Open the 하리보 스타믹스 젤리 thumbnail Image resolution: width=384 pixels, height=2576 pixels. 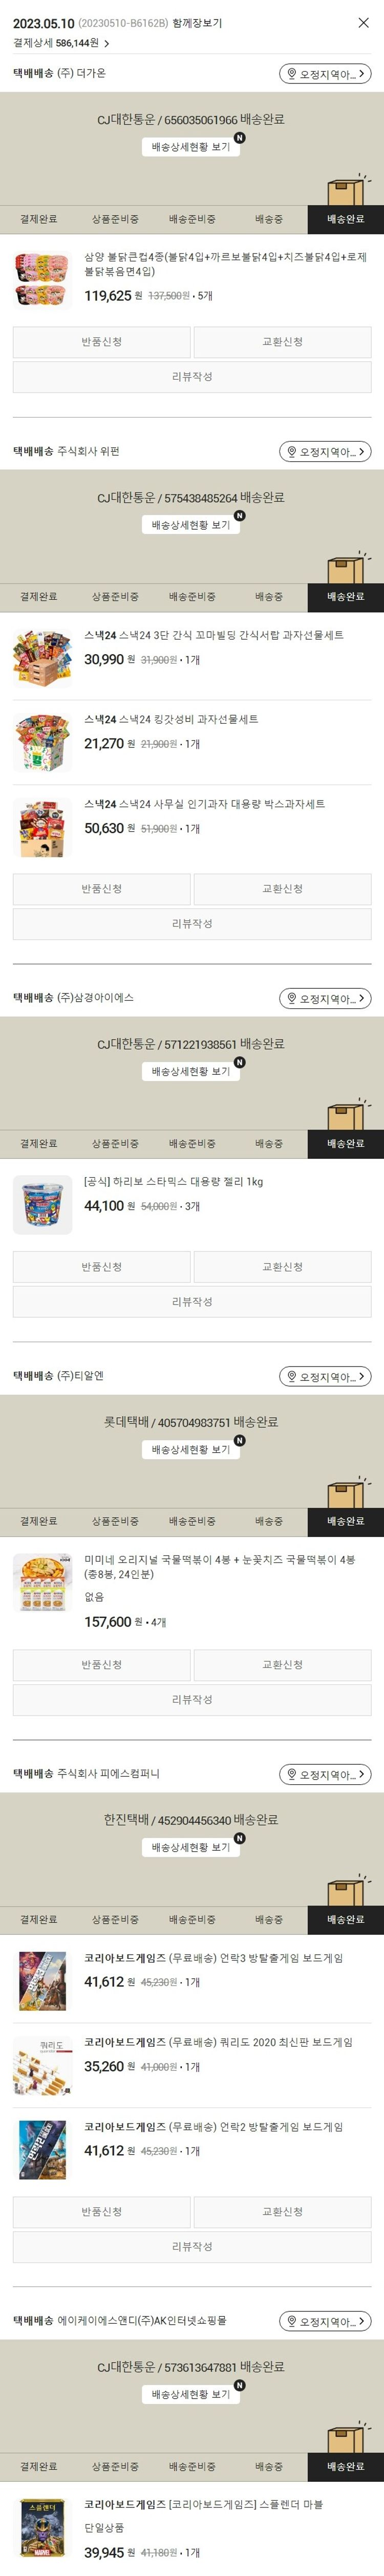point(42,1204)
